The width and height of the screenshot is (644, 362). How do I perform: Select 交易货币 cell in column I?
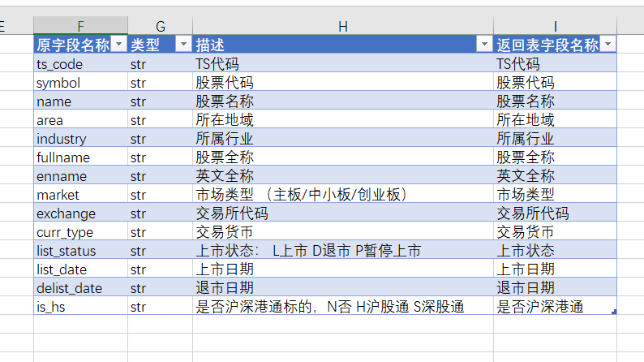click(555, 232)
